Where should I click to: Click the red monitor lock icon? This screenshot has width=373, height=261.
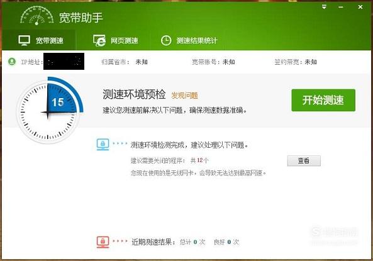103,242
